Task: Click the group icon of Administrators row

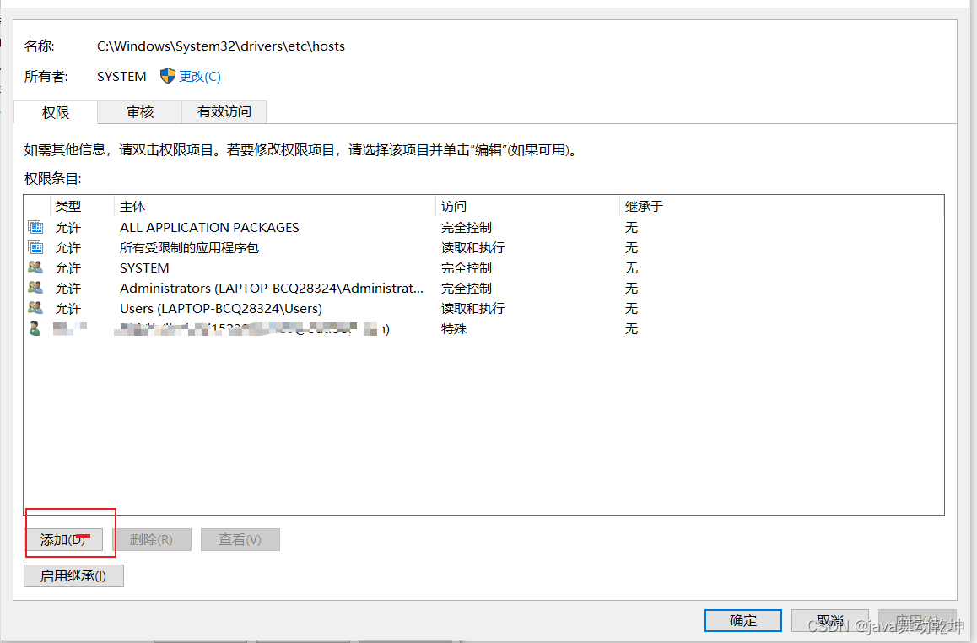Action: pyautogui.click(x=35, y=288)
